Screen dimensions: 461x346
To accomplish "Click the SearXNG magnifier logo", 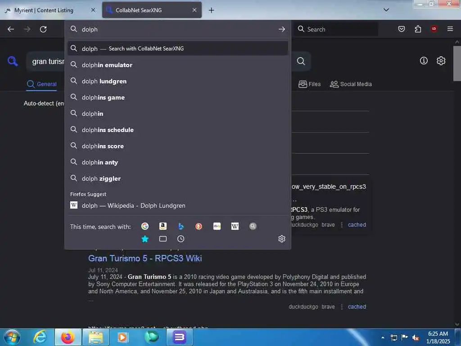I will tap(13, 61).
